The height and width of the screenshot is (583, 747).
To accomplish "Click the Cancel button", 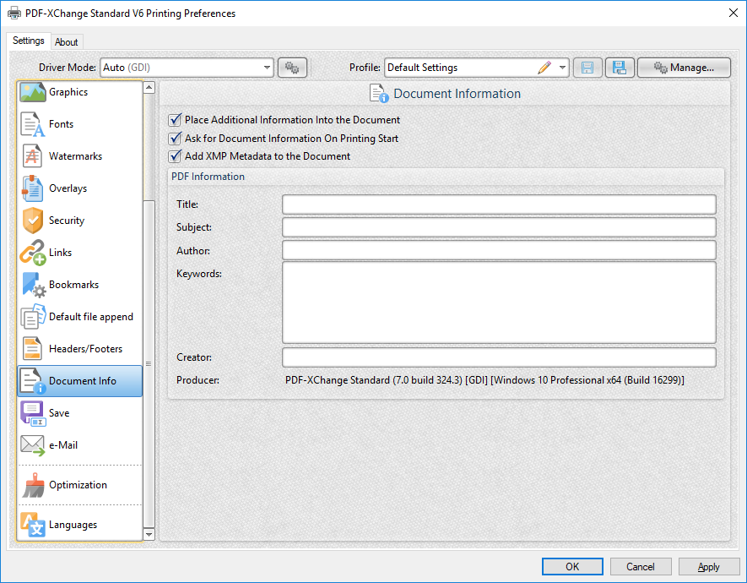I will (x=641, y=567).
